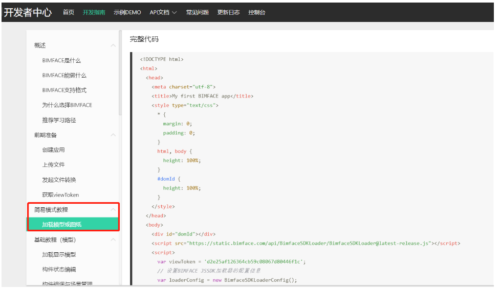
Task: Open the API文档 dropdown menu
Action: [x=163, y=12]
